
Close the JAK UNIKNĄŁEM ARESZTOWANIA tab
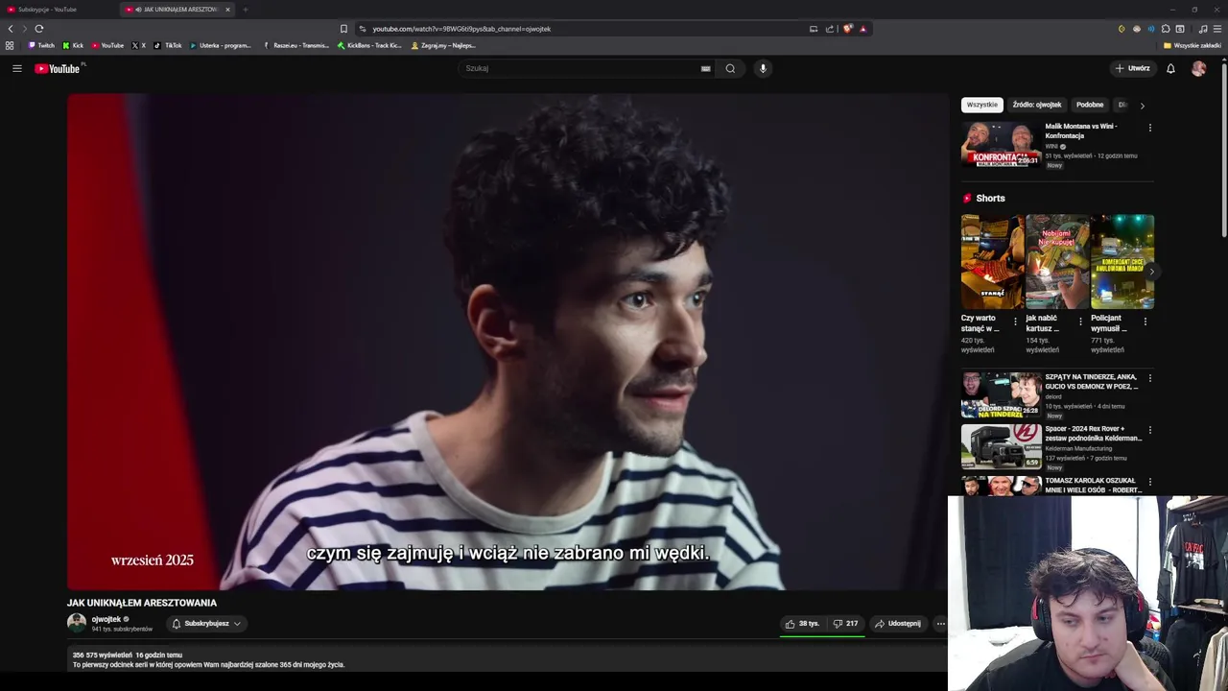227,9
